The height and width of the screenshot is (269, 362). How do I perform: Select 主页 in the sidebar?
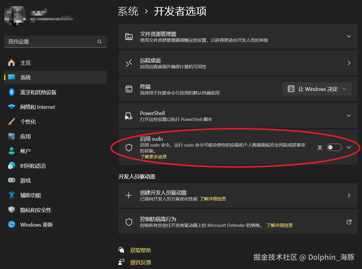coord(55,63)
